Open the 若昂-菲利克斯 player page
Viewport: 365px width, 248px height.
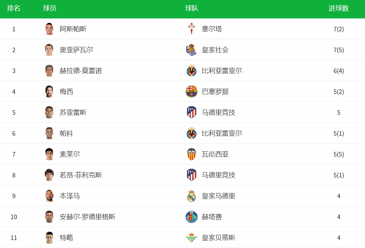pos(81,175)
